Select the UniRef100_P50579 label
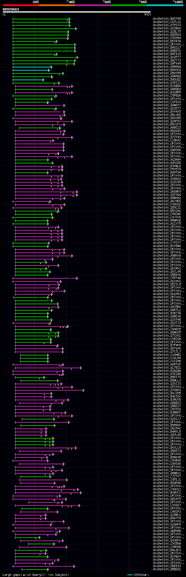The image size is (186, 577). (x=167, y=169)
